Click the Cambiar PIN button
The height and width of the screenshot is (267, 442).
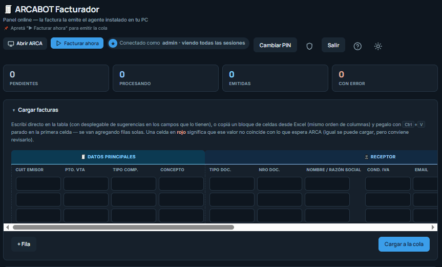(275, 45)
